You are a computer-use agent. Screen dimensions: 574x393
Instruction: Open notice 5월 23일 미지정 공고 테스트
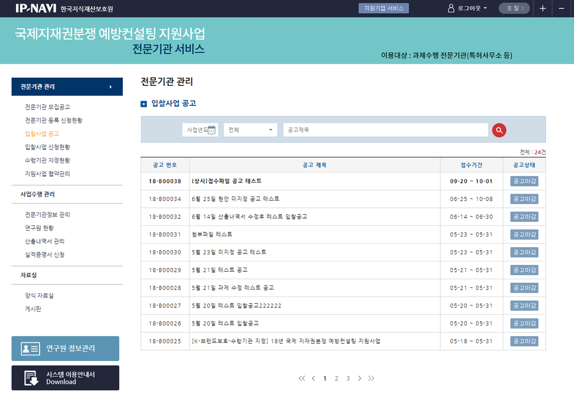(x=229, y=252)
